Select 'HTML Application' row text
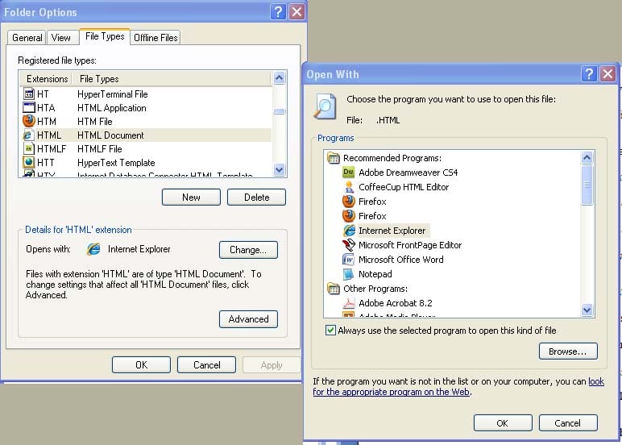Screen dimensions: 622x445 click(112, 107)
